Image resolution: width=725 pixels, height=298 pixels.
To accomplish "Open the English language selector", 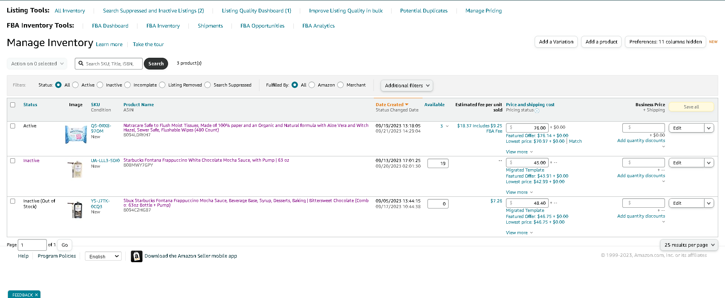I will (103, 256).
